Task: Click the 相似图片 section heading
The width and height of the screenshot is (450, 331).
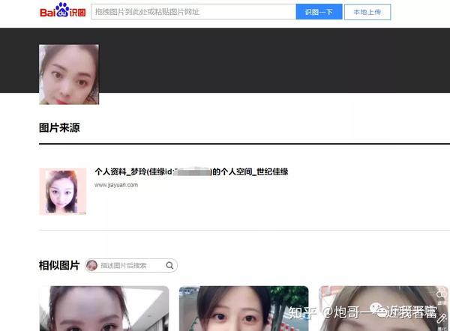Action: (x=59, y=265)
